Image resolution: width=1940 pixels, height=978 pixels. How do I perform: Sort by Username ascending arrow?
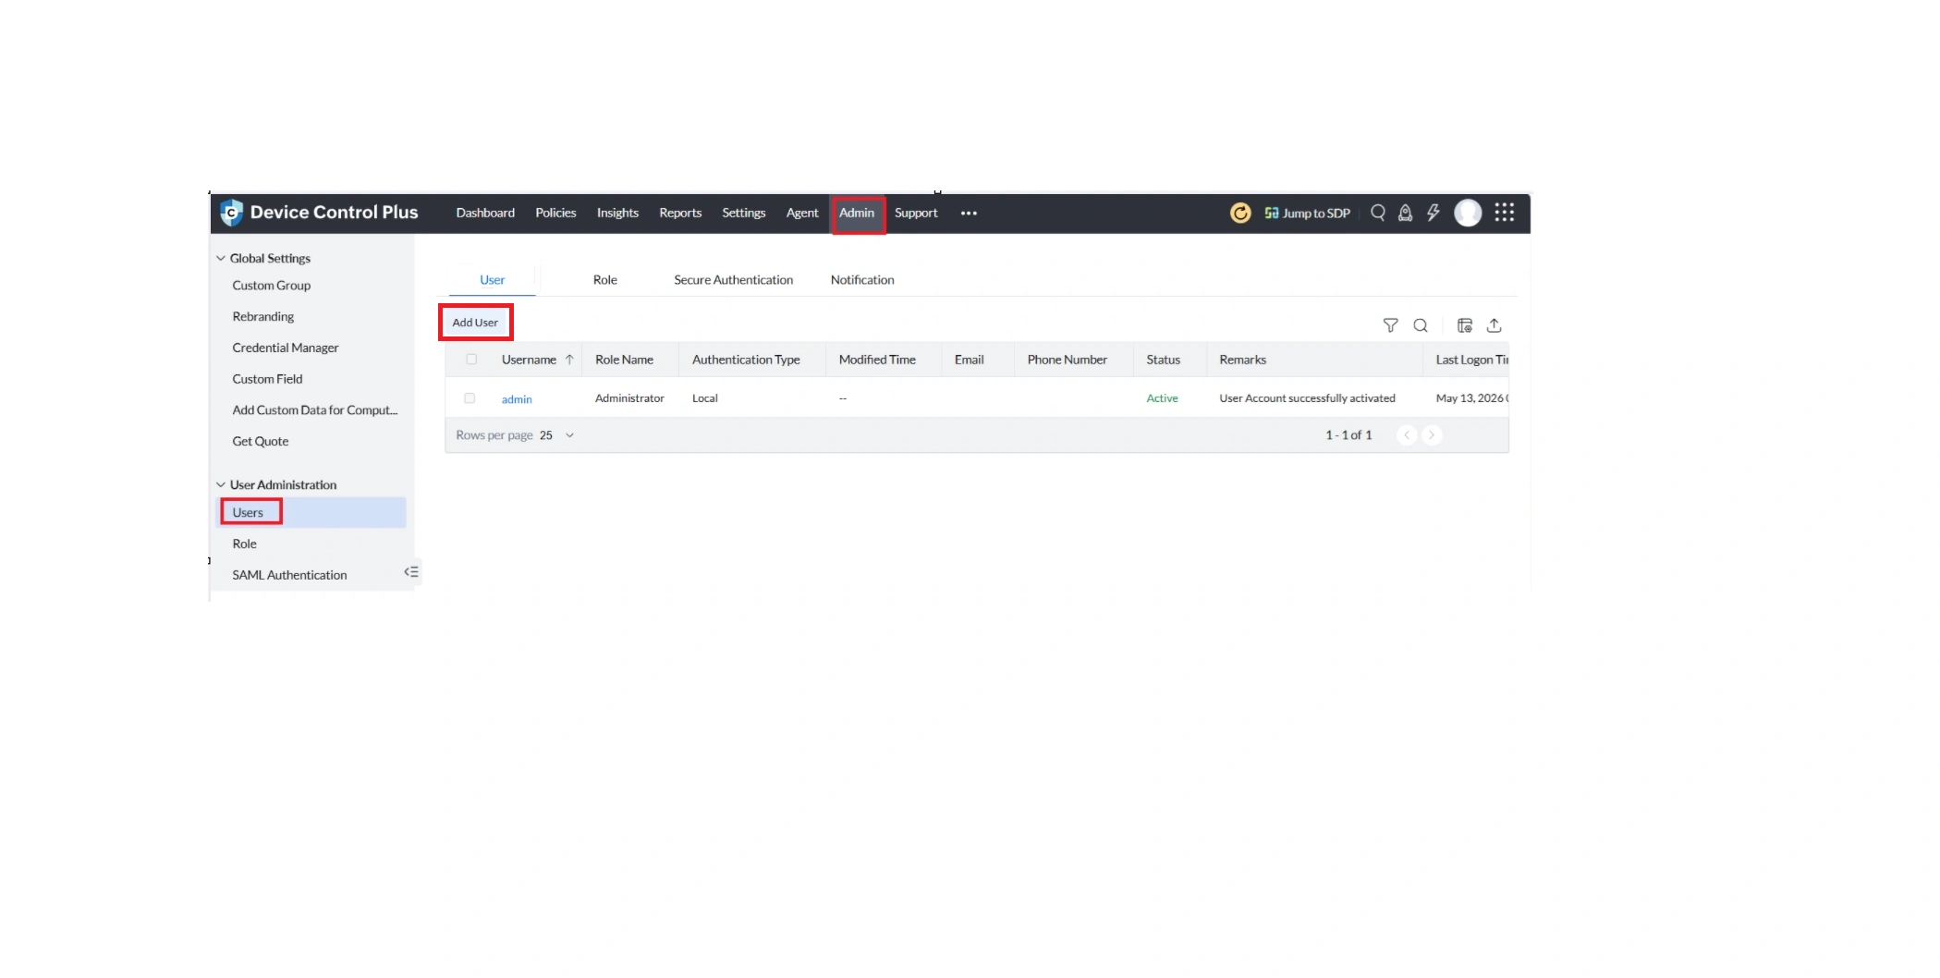click(569, 360)
